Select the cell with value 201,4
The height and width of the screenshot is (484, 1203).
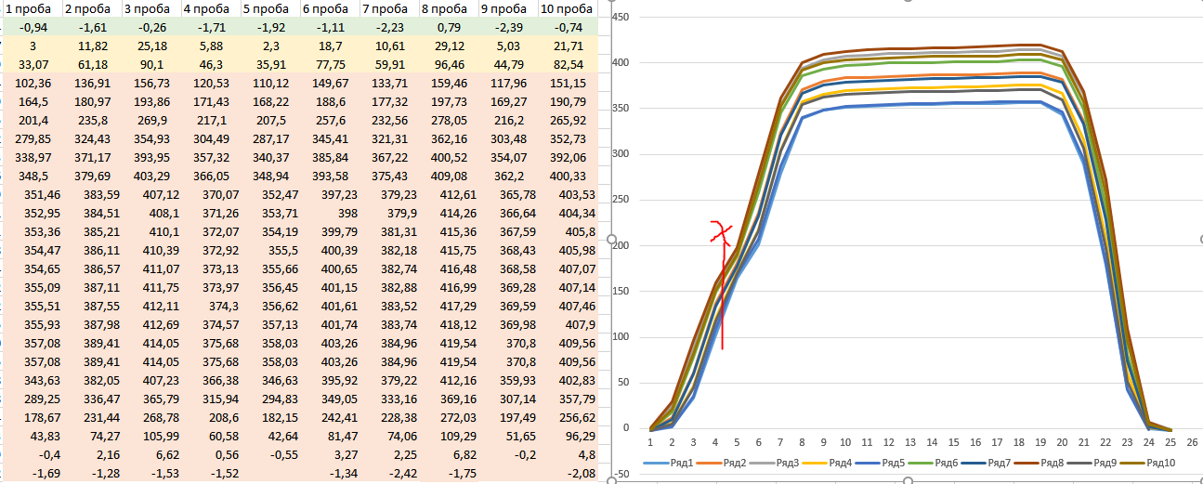32,120
